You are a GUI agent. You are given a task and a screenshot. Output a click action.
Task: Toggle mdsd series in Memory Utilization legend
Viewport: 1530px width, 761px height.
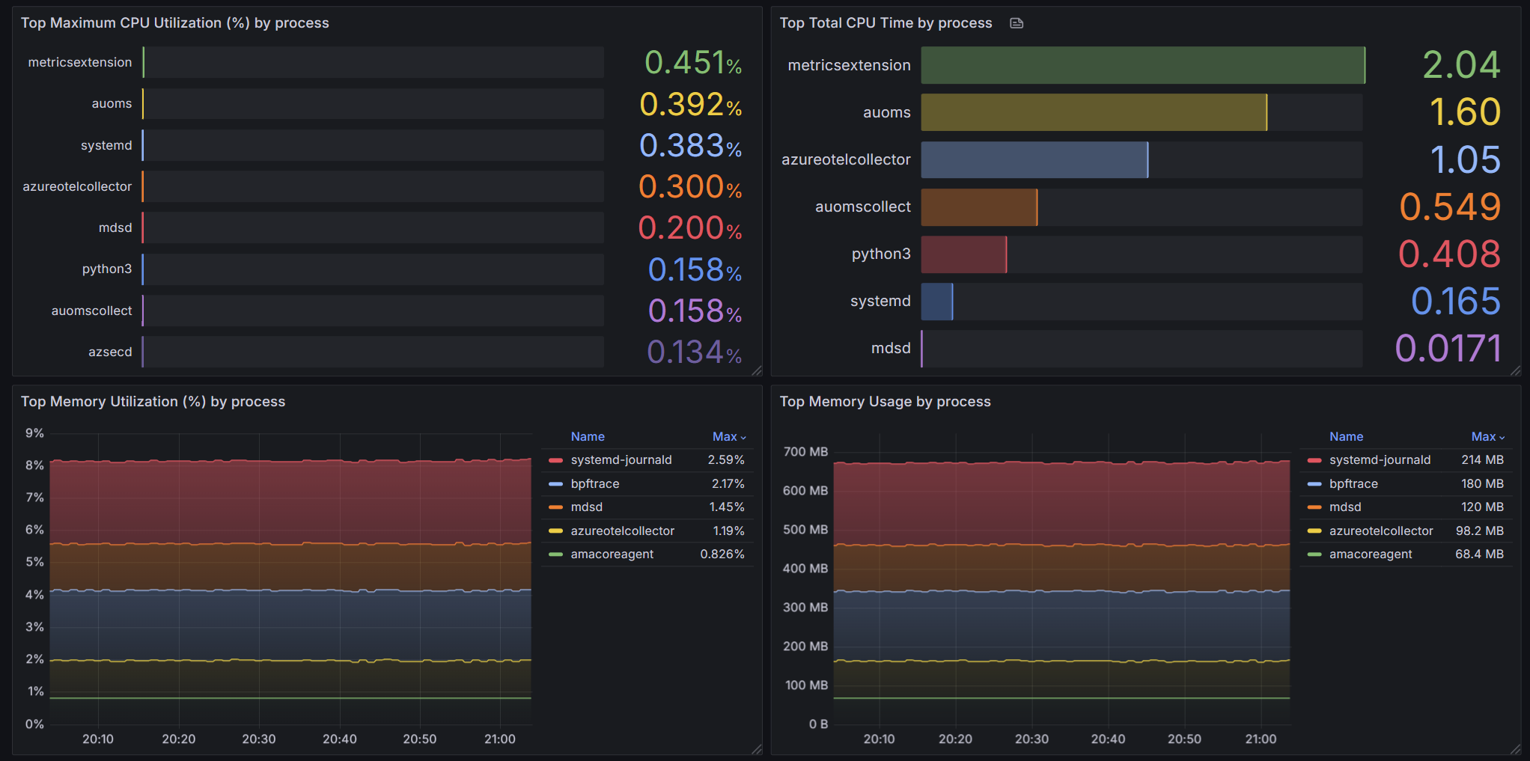point(587,507)
